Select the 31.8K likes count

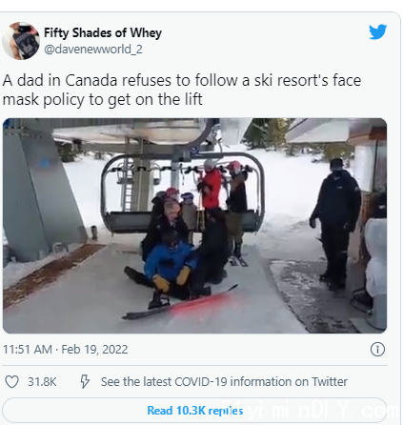coord(42,382)
